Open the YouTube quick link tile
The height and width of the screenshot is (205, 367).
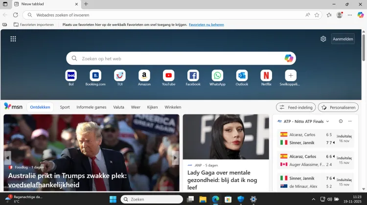point(168,76)
